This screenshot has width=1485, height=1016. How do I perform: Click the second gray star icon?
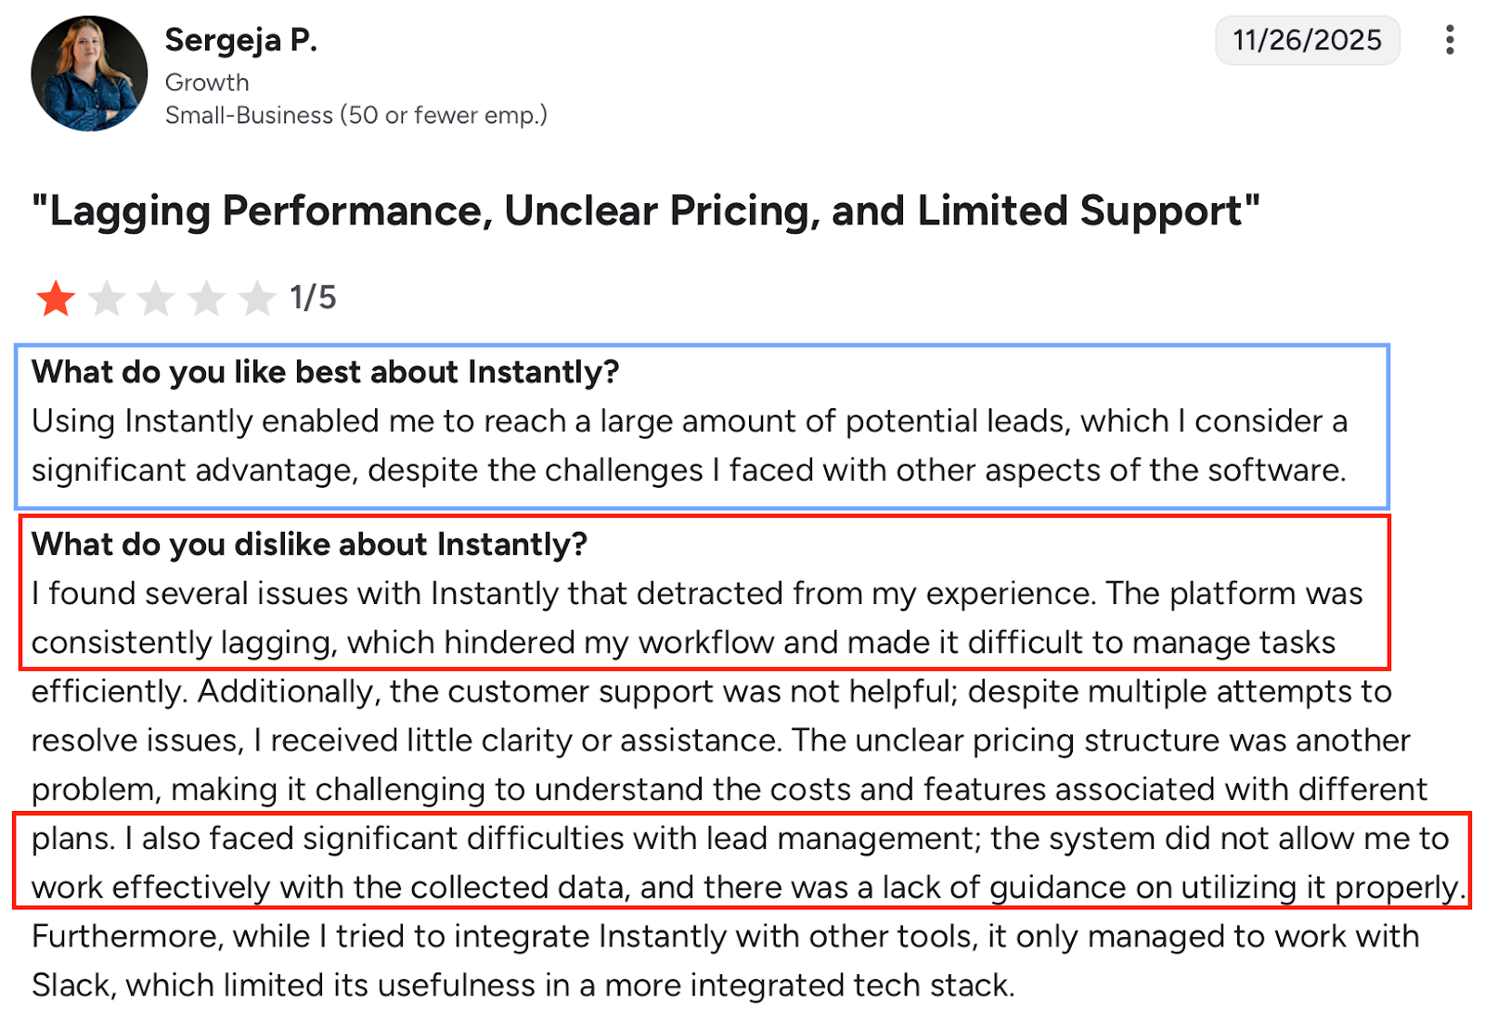click(107, 299)
